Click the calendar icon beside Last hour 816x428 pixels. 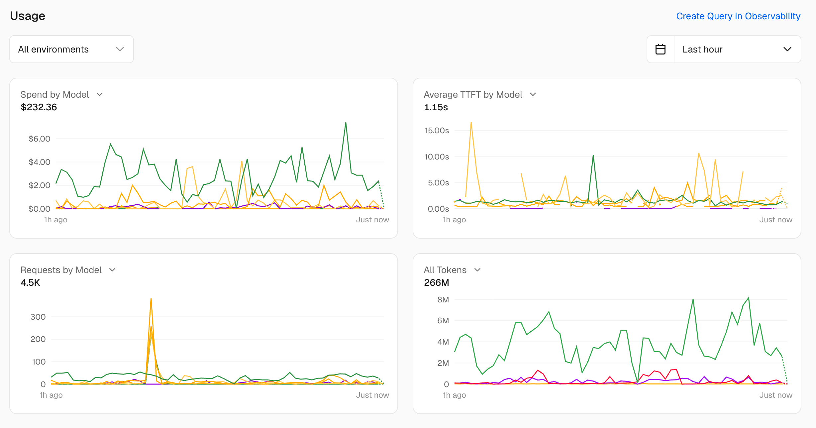(660, 50)
